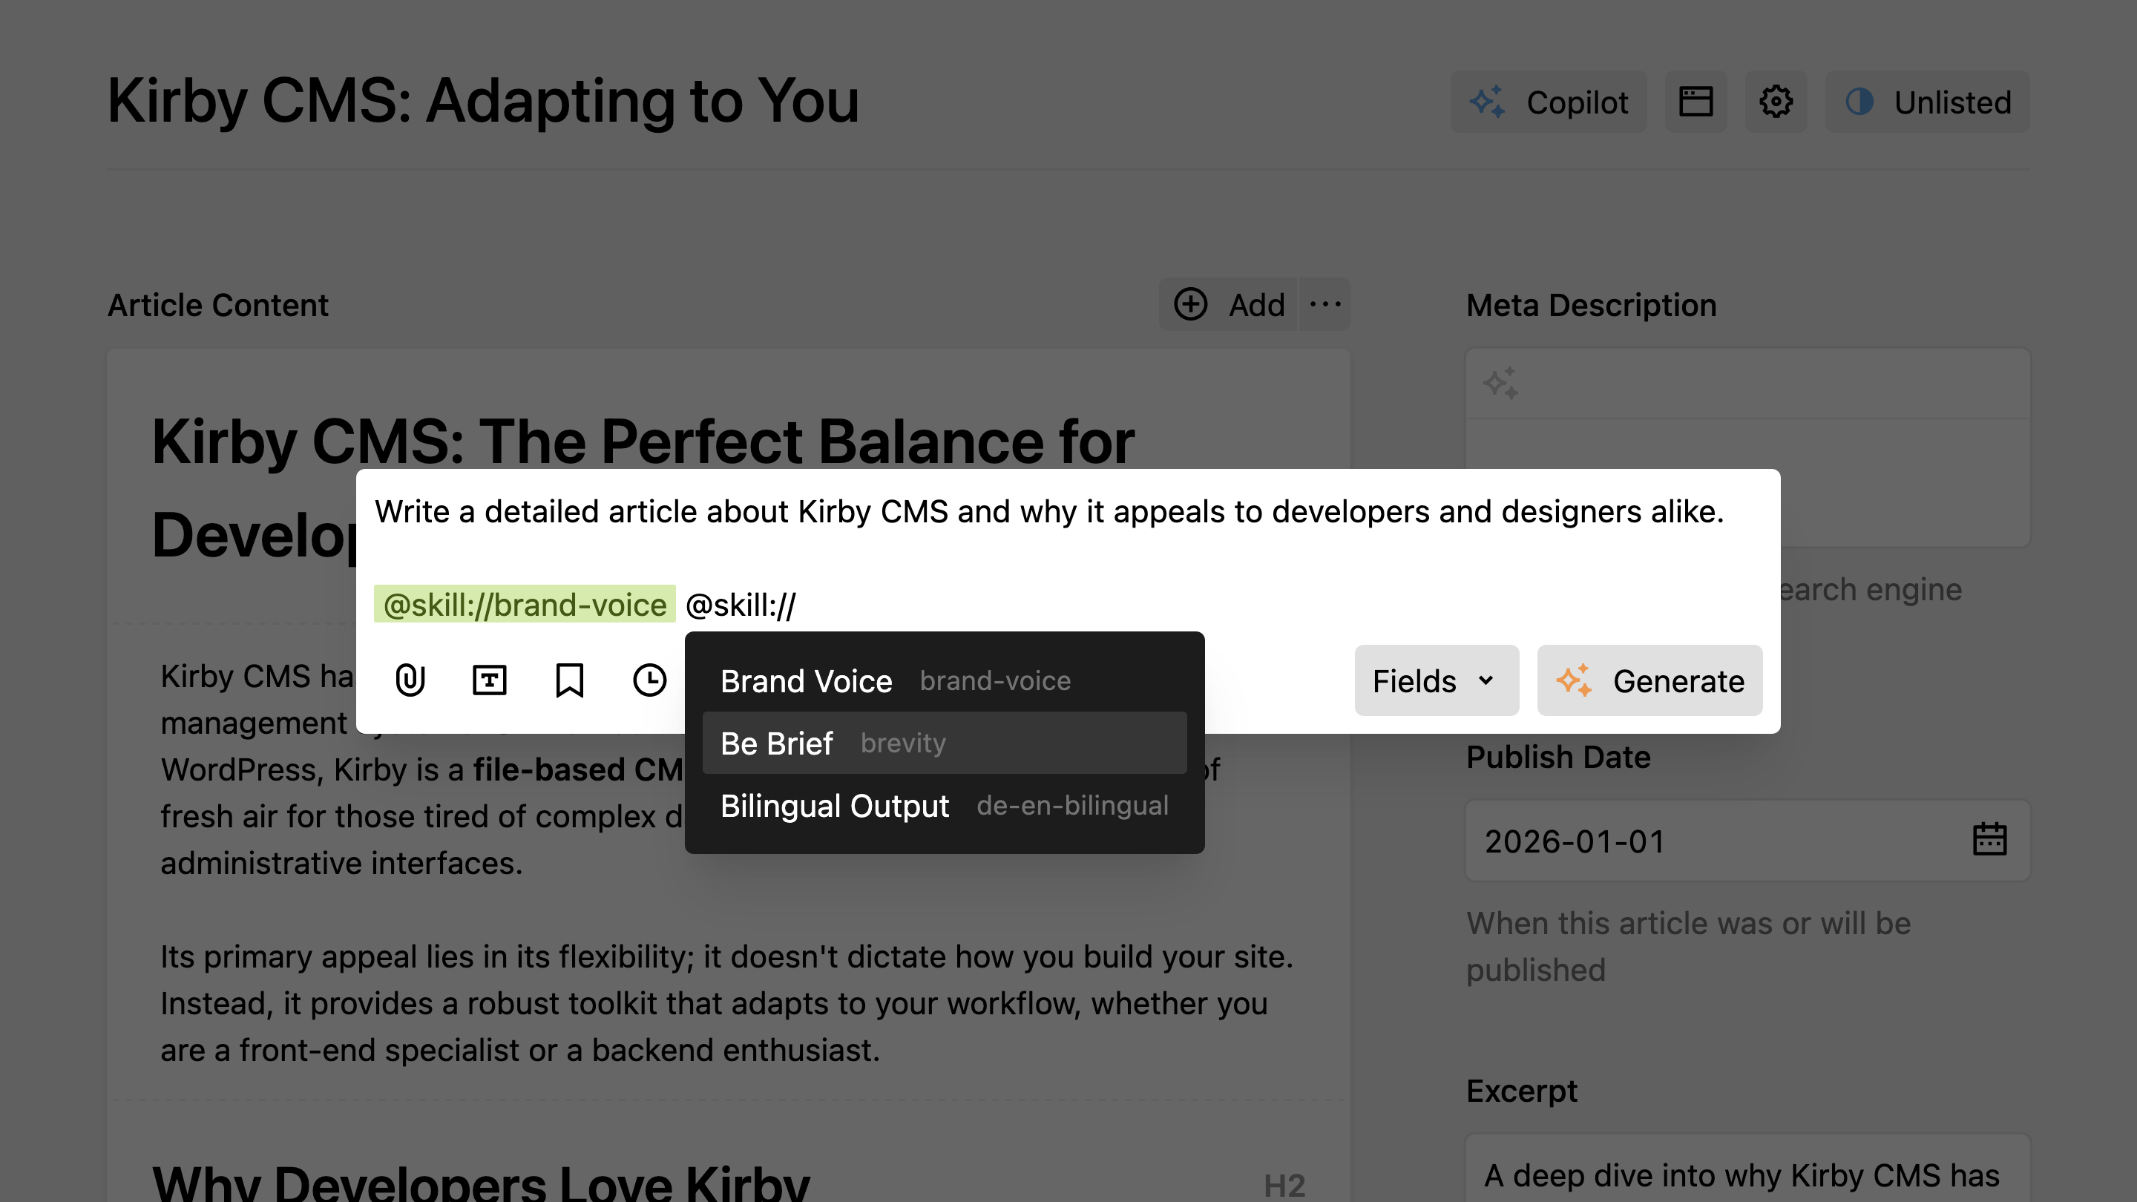Click the Generate button
This screenshot has width=2137, height=1202.
(1649, 680)
